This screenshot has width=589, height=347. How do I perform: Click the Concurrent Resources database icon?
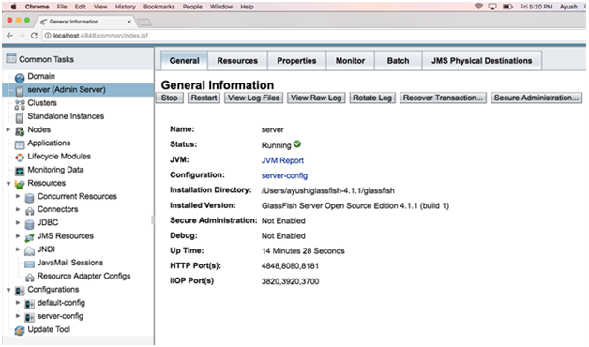click(x=29, y=198)
